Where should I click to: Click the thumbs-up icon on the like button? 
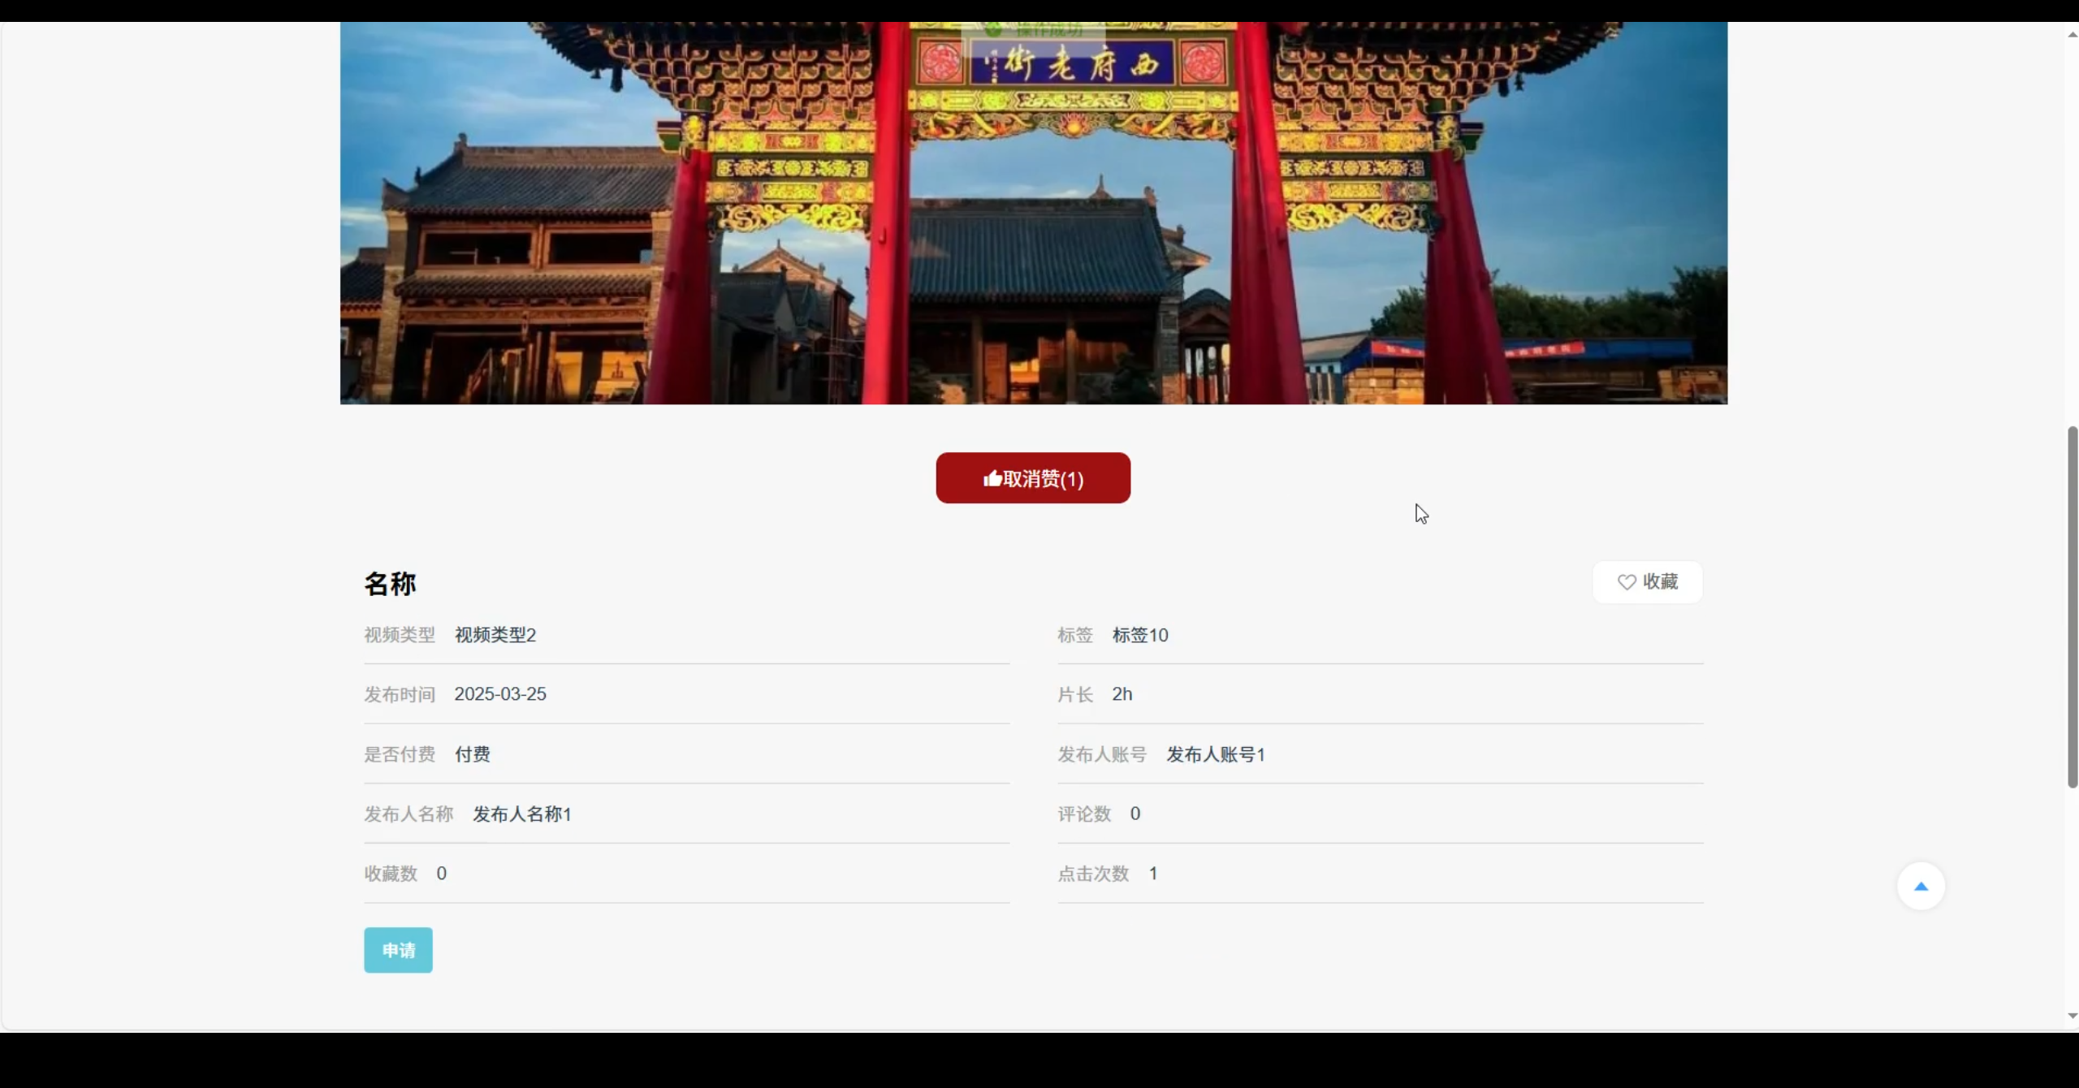point(992,478)
